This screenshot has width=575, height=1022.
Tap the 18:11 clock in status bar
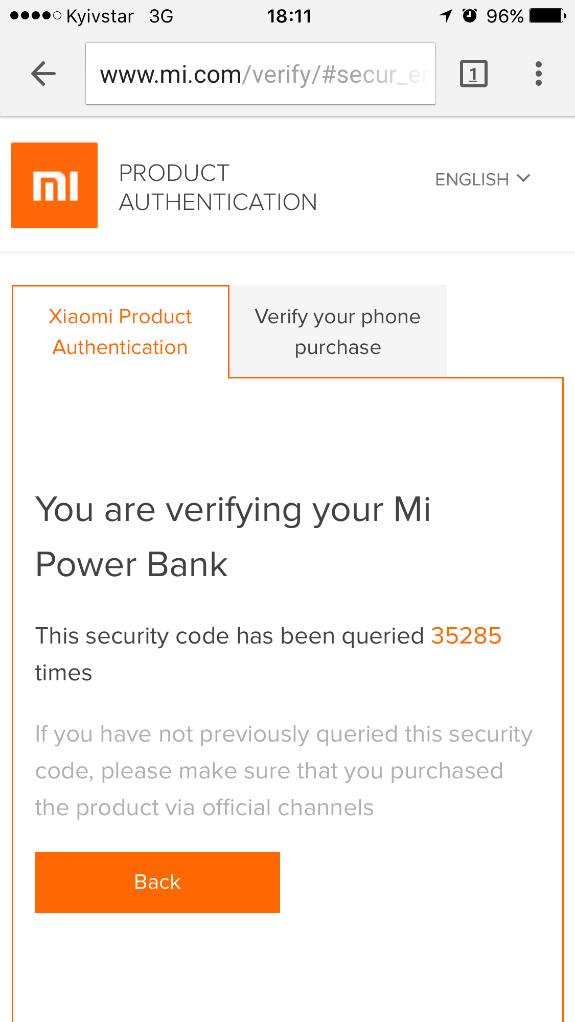(x=289, y=16)
